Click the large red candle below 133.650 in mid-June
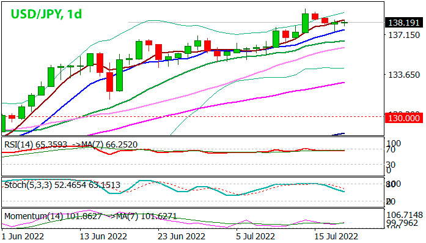Screen dimensions: 426x243 click(110, 82)
